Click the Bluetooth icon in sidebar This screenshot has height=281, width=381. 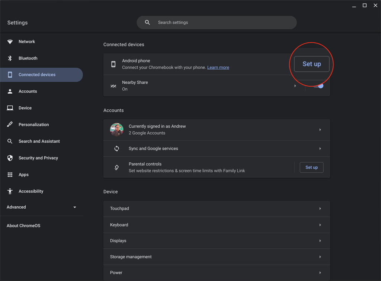(10, 58)
